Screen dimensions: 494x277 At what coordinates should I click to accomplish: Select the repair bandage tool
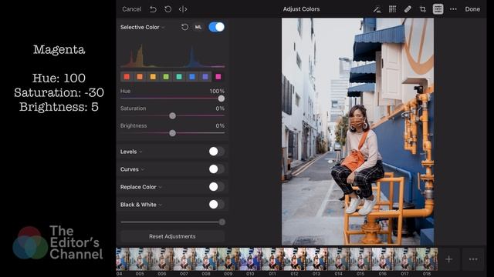coord(408,9)
